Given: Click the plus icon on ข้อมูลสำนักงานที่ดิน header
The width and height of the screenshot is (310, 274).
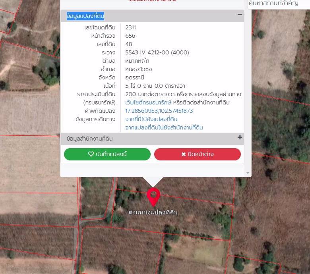Looking at the screenshot, I should (x=240, y=137).
